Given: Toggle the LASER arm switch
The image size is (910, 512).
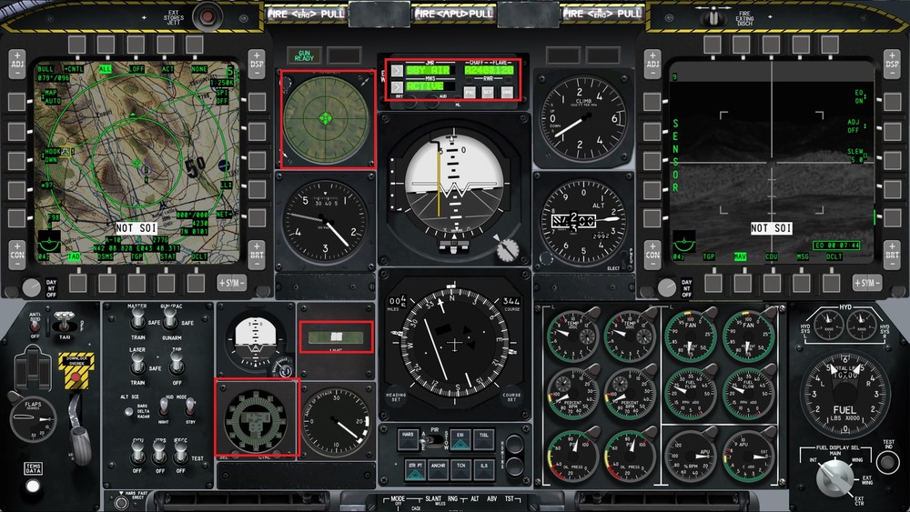Looking at the screenshot, I should (137, 363).
